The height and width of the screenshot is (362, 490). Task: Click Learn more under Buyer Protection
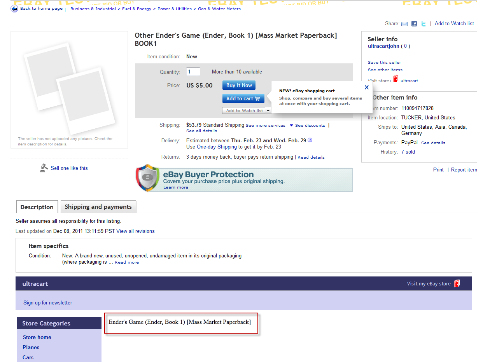[x=175, y=187]
